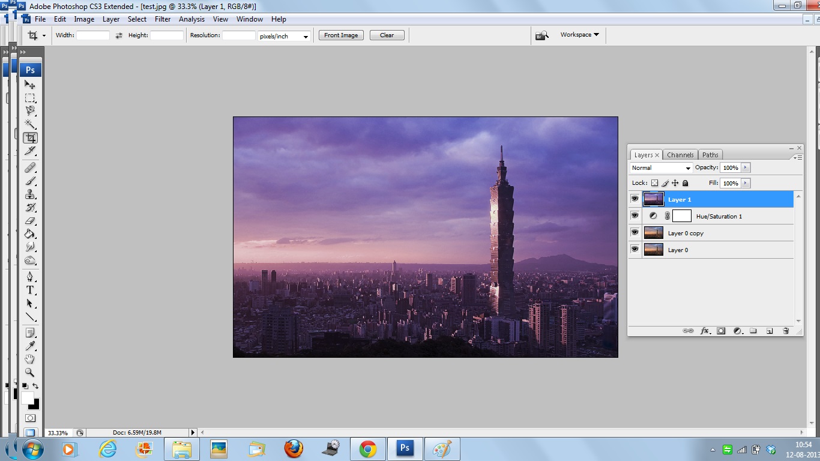Switch to the Channels tab

(680, 155)
